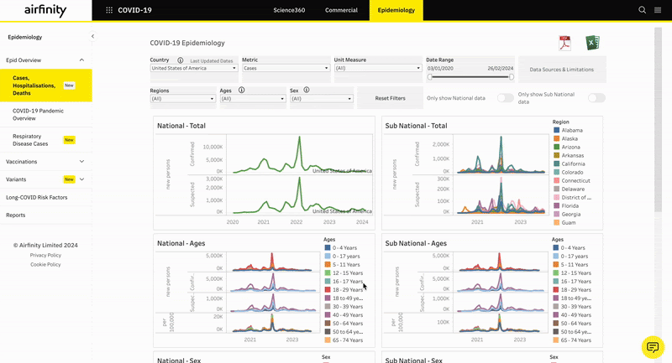Switch to the Commercial tab
The height and width of the screenshot is (363, 672).
pyautogui.click(x=341, y=10)
